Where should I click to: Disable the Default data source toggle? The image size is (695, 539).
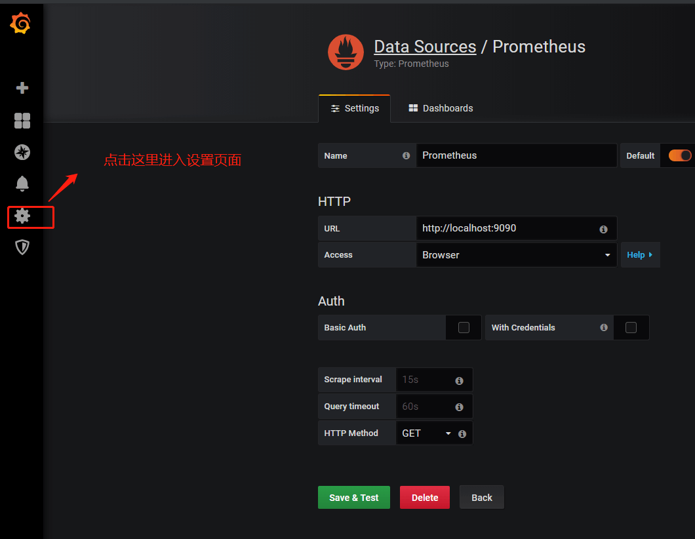click(681, 155)
